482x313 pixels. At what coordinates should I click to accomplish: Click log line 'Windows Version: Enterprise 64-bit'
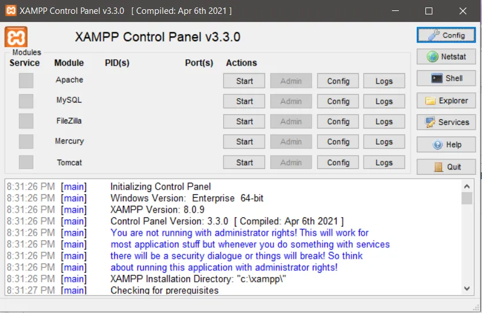pos(187,198)
